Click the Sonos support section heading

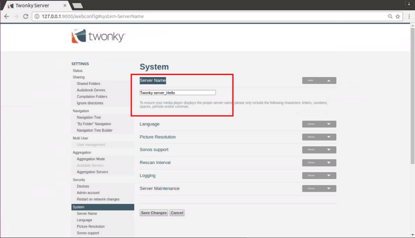tap(154, 150)
